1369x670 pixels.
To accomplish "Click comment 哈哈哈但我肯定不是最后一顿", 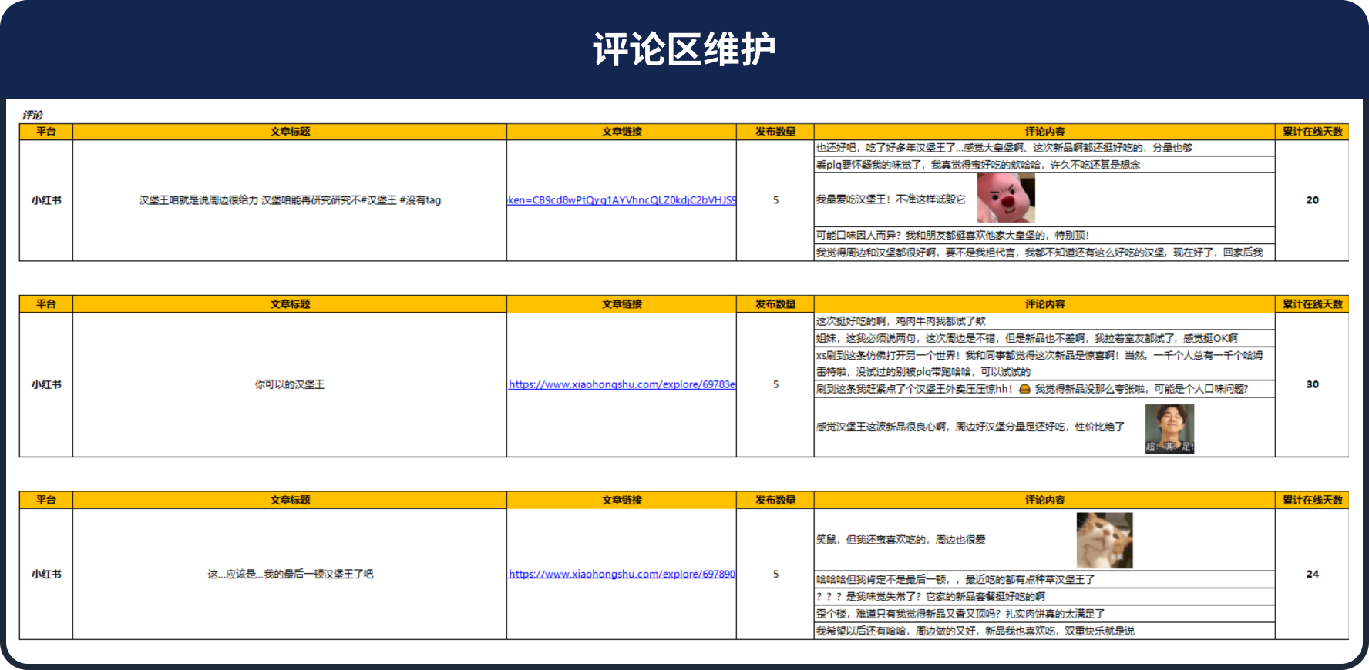I will [x=955, y=579].
